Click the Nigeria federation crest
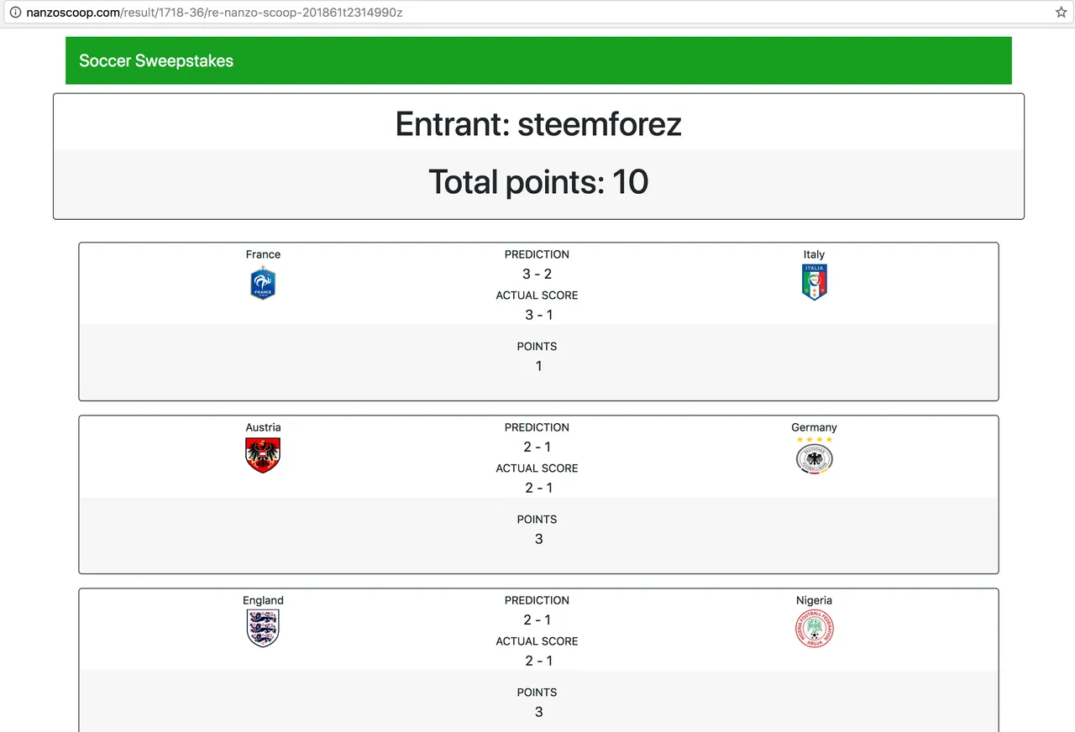 (x=814, y=629)
